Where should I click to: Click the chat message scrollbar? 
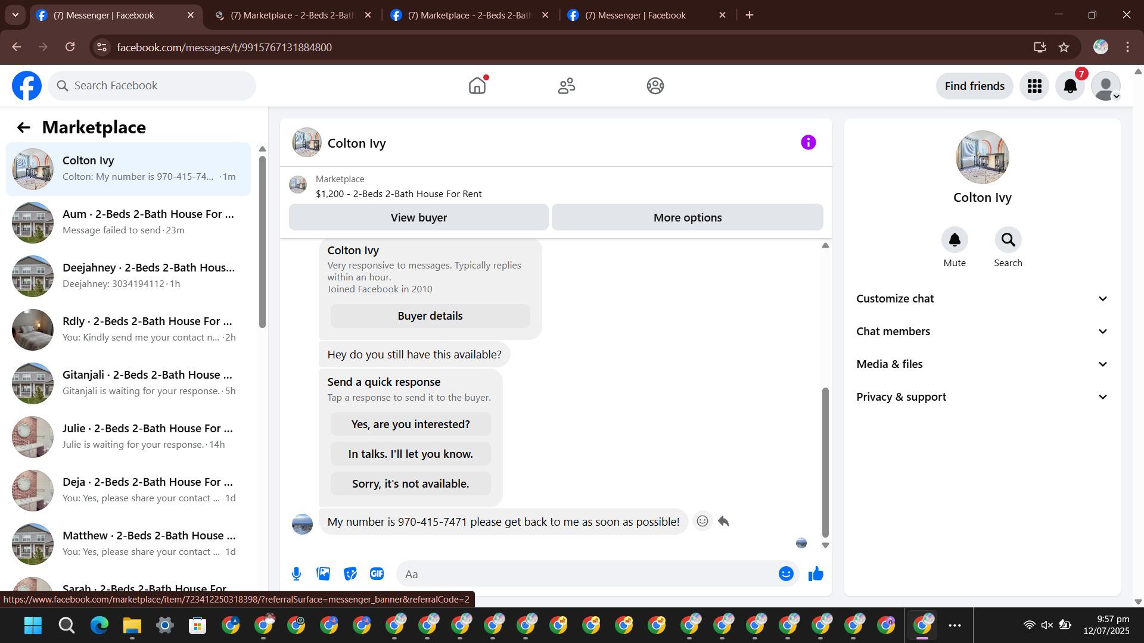pyautogui.click(x=825, y=462)
